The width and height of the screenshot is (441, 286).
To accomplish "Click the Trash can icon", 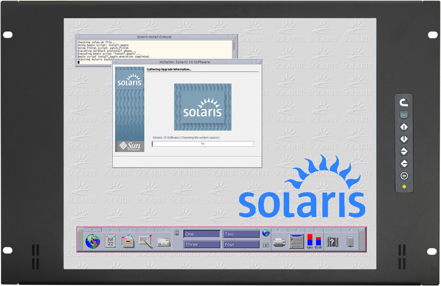I will pyautogui.click(x=349, y=242).
